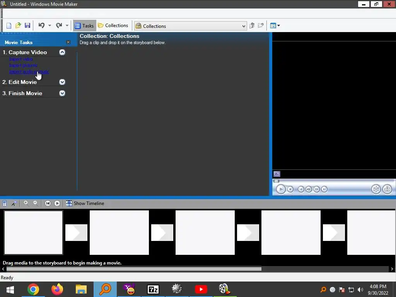Redo the last action
The height and width of the screenshot is (297, 396).
59,26
